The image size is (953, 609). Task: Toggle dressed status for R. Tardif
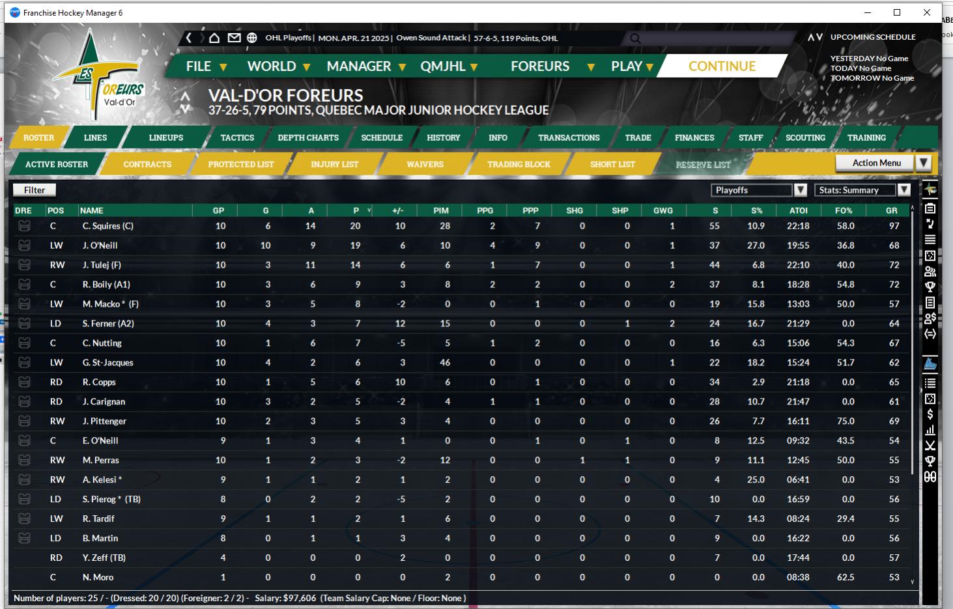tap(24, 519)
